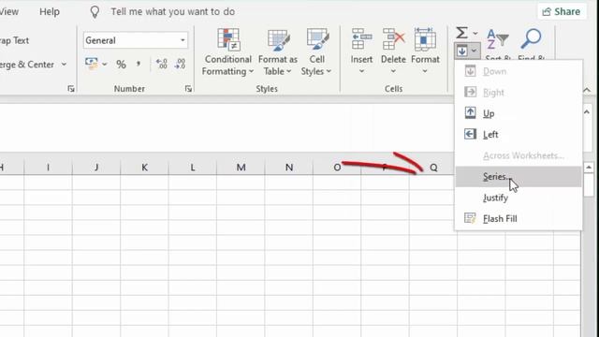Click Tell me what you want search box

pos(172,12)
